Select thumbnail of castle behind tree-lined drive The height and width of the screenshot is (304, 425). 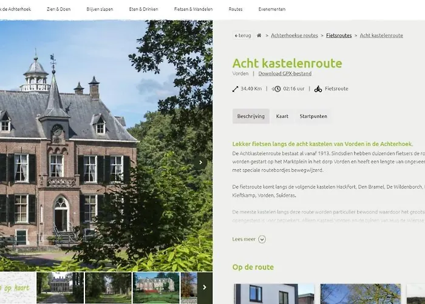[60, 288]
